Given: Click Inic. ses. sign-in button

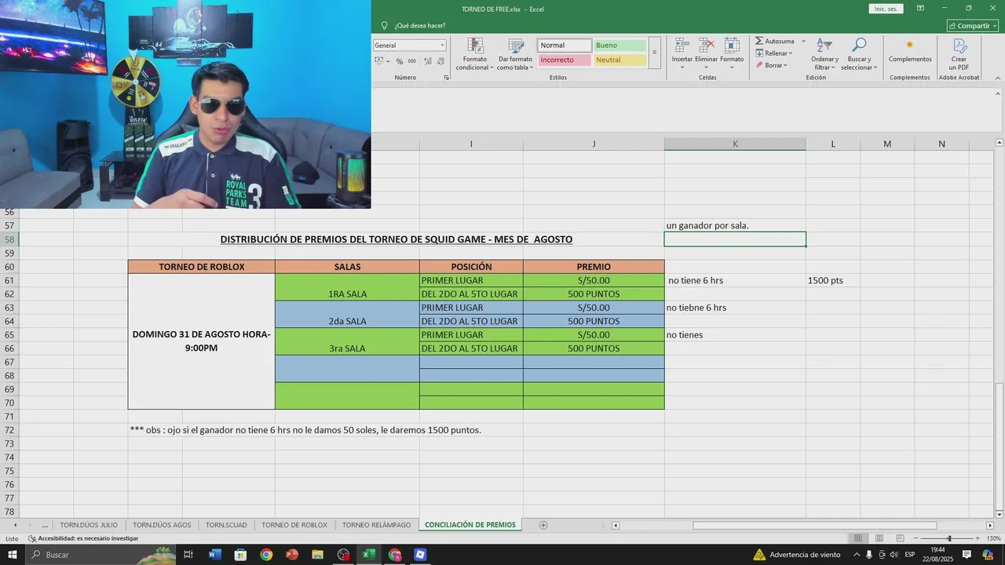Looking at the screenshot, I should 886,9.
